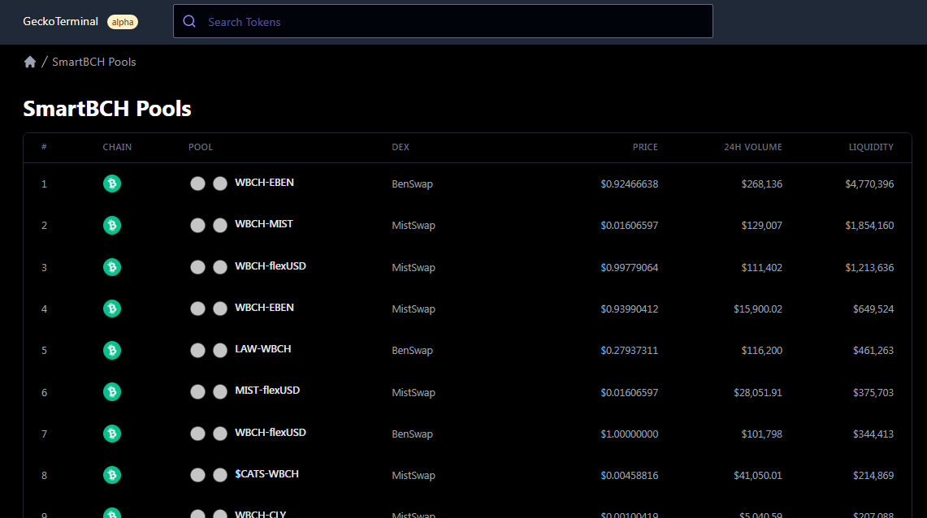Click 24h volume $129,007
This screenshot has height=518, width=927.
(x=761, y=225)
